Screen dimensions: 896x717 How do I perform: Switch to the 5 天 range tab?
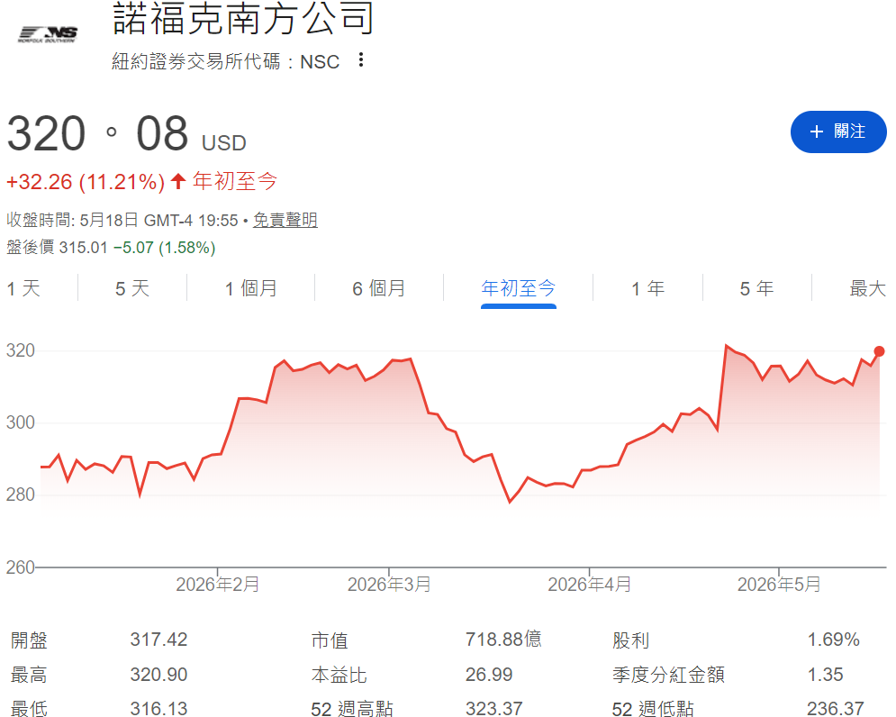(x=132, y=289)
